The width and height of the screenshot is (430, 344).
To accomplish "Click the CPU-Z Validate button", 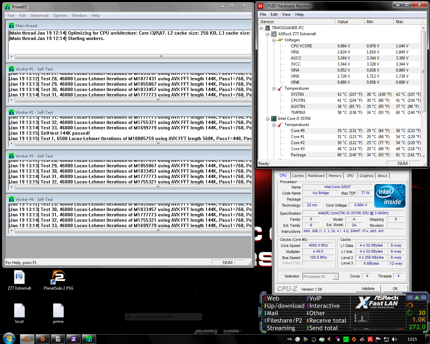I will pyautogui.click(x=368, y=289).
